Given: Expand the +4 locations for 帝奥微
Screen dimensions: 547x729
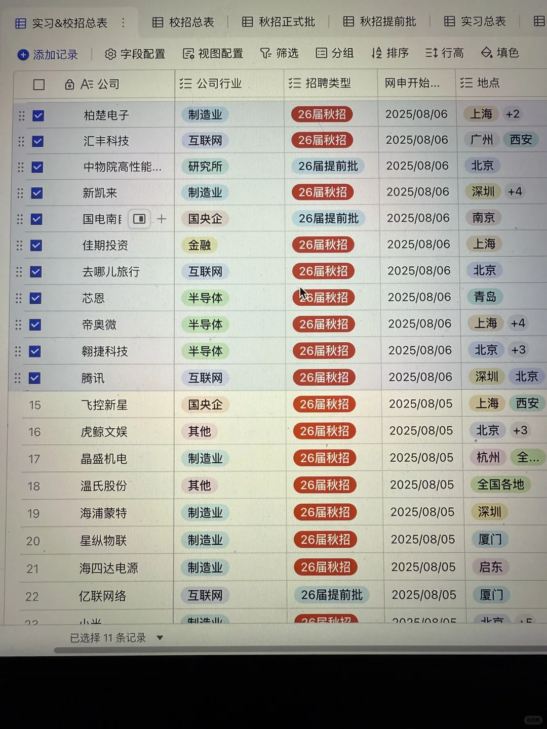Looking at the screenshot, I should pyautogui.click(x=518, y=323).
